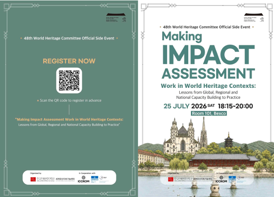Click the QR code on the green poster
The height and width of the screenshot is (197, 274).
click(x=69, y=80)
